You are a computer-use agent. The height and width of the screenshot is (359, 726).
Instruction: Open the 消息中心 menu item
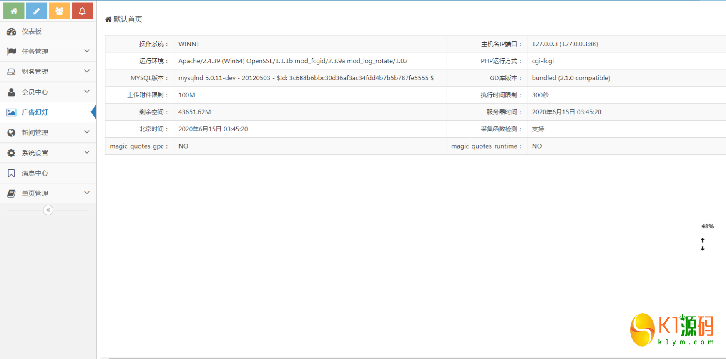tap(48, 173)
